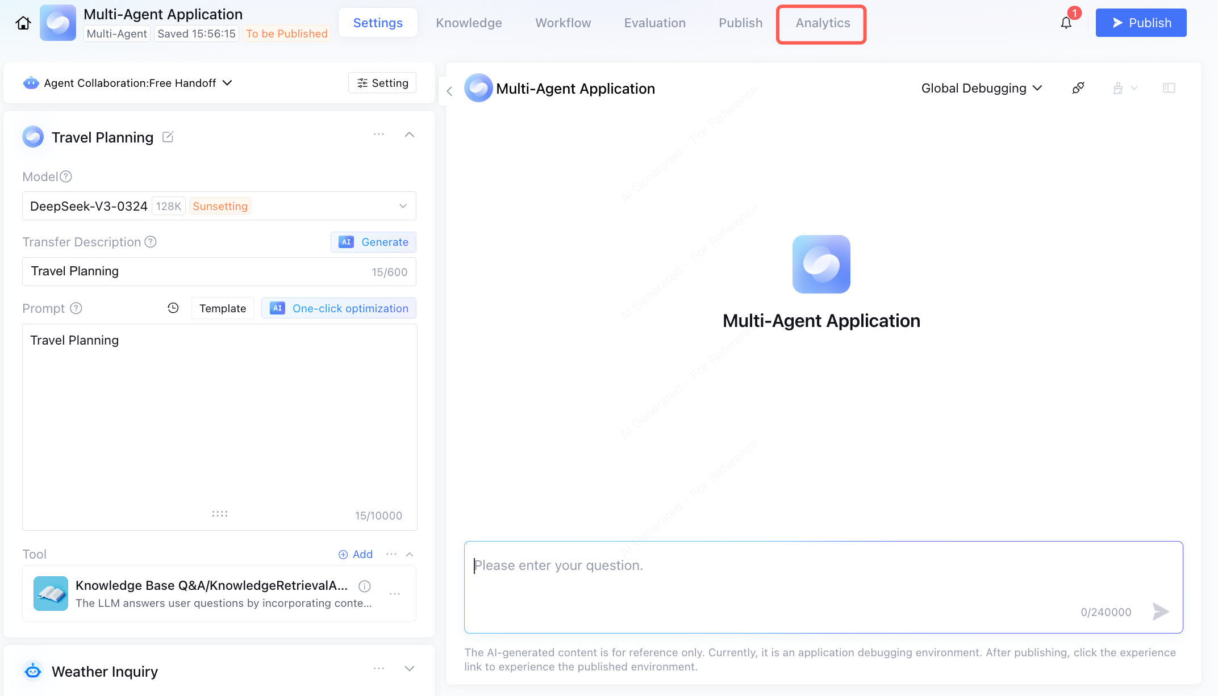Open the Global Debugging dropdown
Image resolution: width=1218 pixels, height=696 pixels.
[x=981, y=88]
